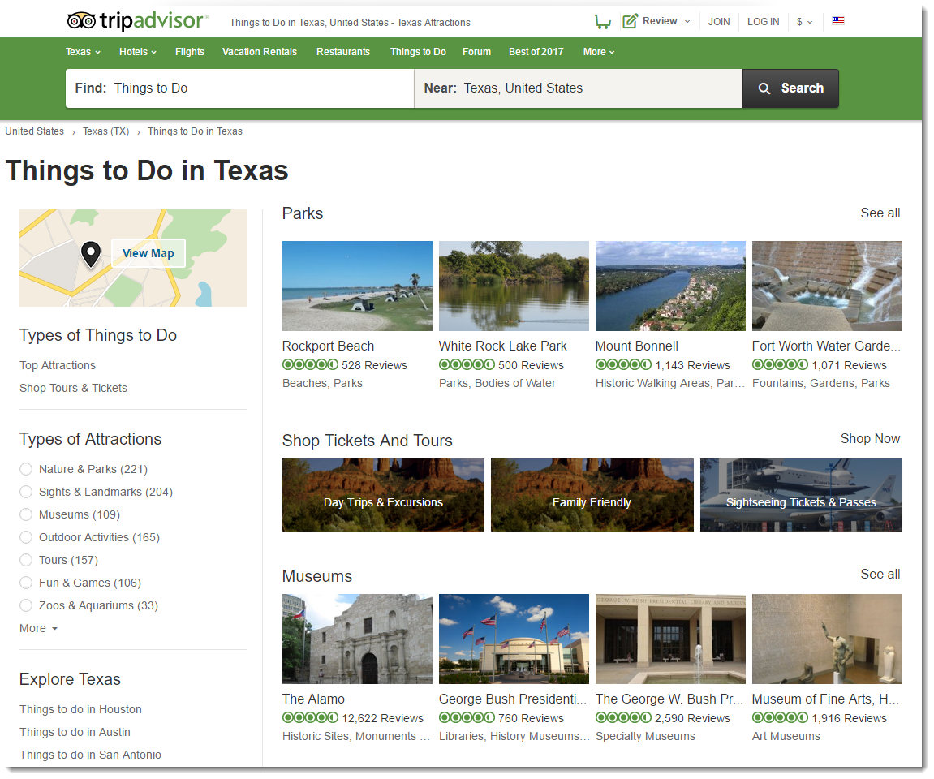Click the rating bubbles for Rockport Beach
Image resolution: width=934 pixels, height=779 pixels.
point(310,364)
